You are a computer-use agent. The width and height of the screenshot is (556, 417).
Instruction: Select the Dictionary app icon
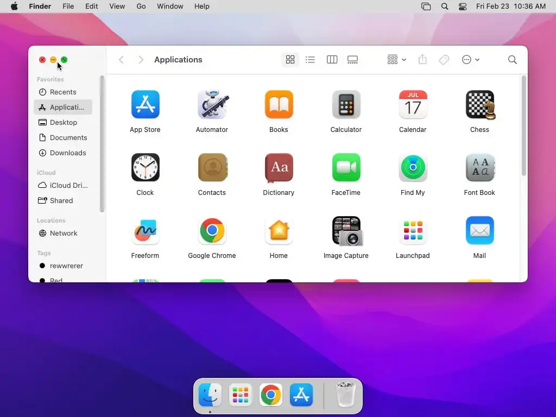point(279,167)
